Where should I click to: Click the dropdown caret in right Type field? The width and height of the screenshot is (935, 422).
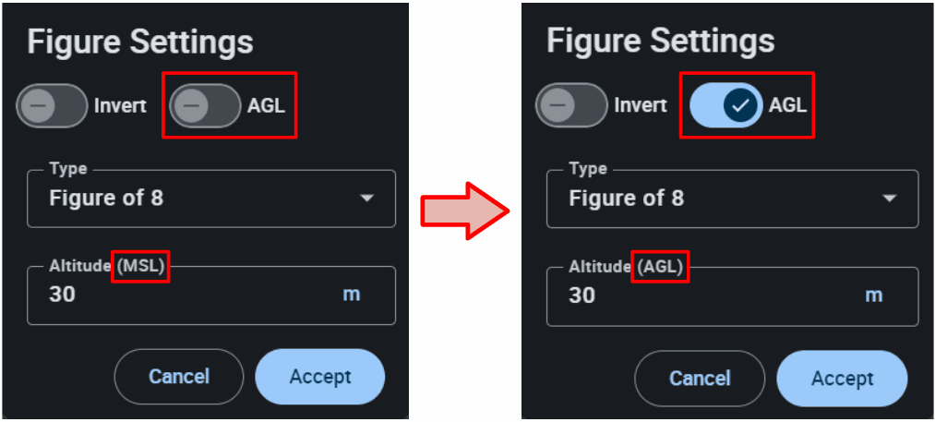890,199
